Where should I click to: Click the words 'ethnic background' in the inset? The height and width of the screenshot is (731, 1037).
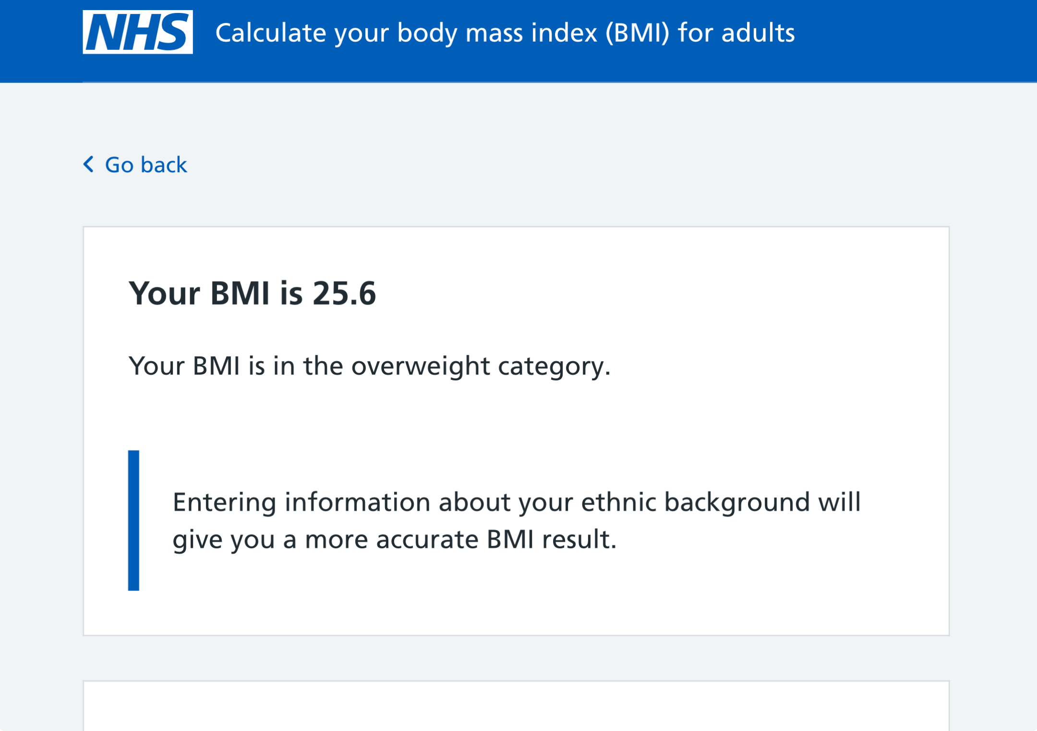pos(696,502)
